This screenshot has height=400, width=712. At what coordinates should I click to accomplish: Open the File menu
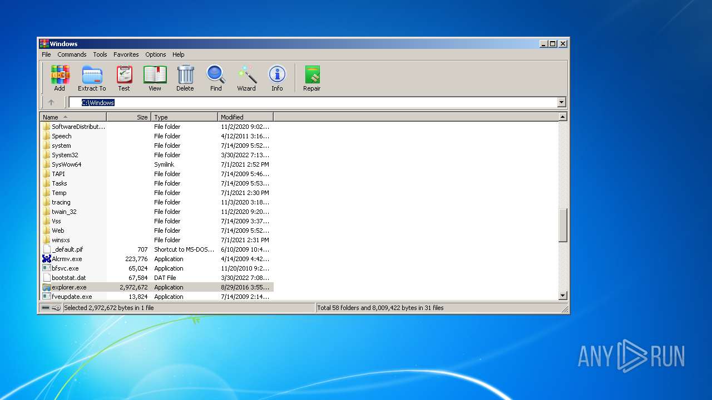coord(46,54)
